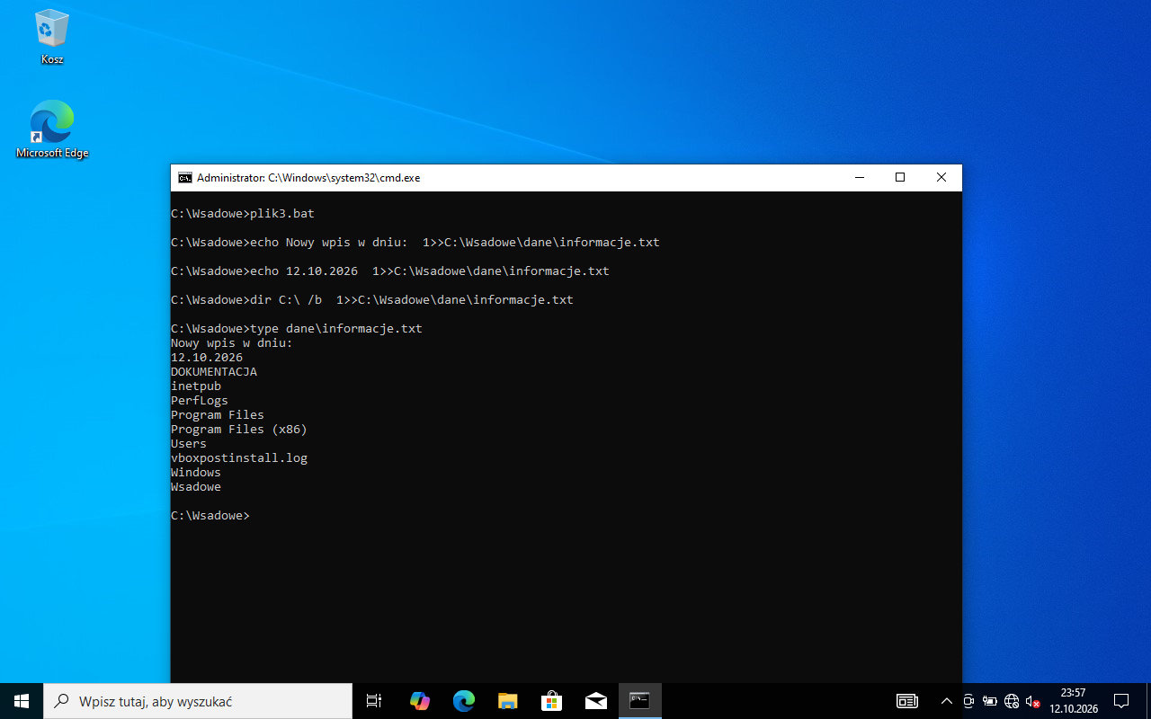Close the Administrator cmd.exe window
The image size is (1151, 719).
941,178
